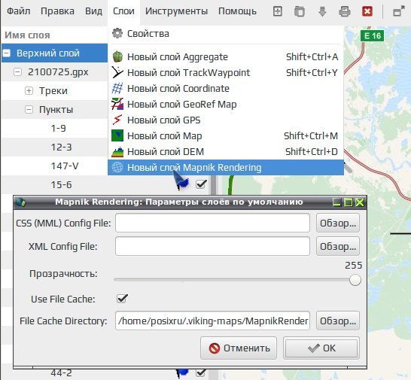The height and width of the screenshot is (380, 411).
Task: Choose the Новый слой TrackWaypoint icon
Action: click(x=117, y=72)
